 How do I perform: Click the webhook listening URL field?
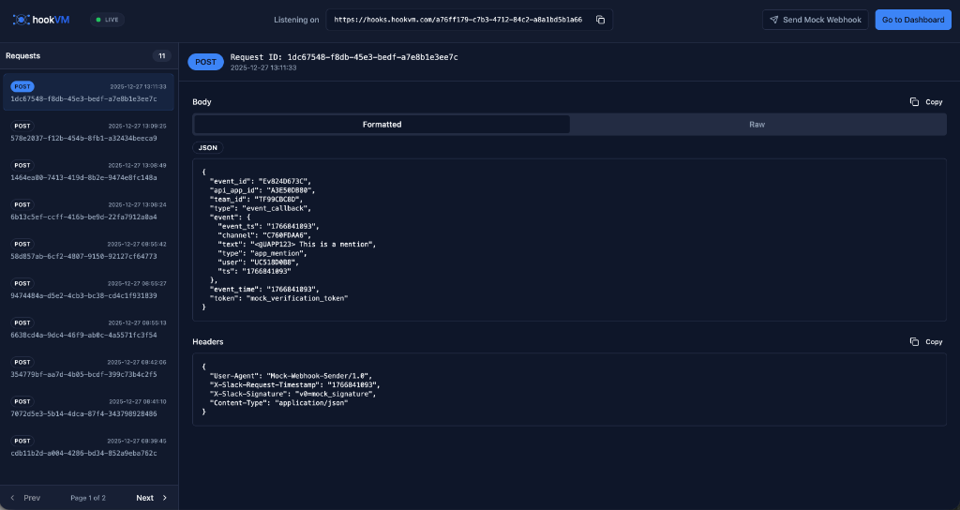(457, 20)
